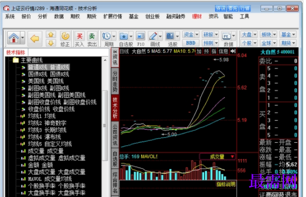The image size is (306, 197).
Task: Select 个股换手率 tree item
Action: 57,186
